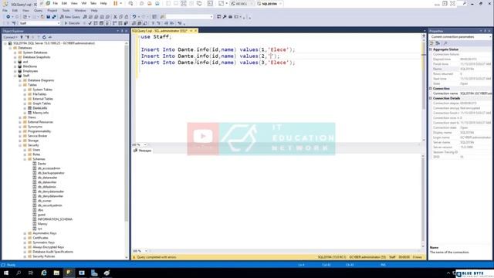The height and width of the screenshot is (278, 494).
Task: Open the SSMS Query menu
Action: [x=38, y=10]
